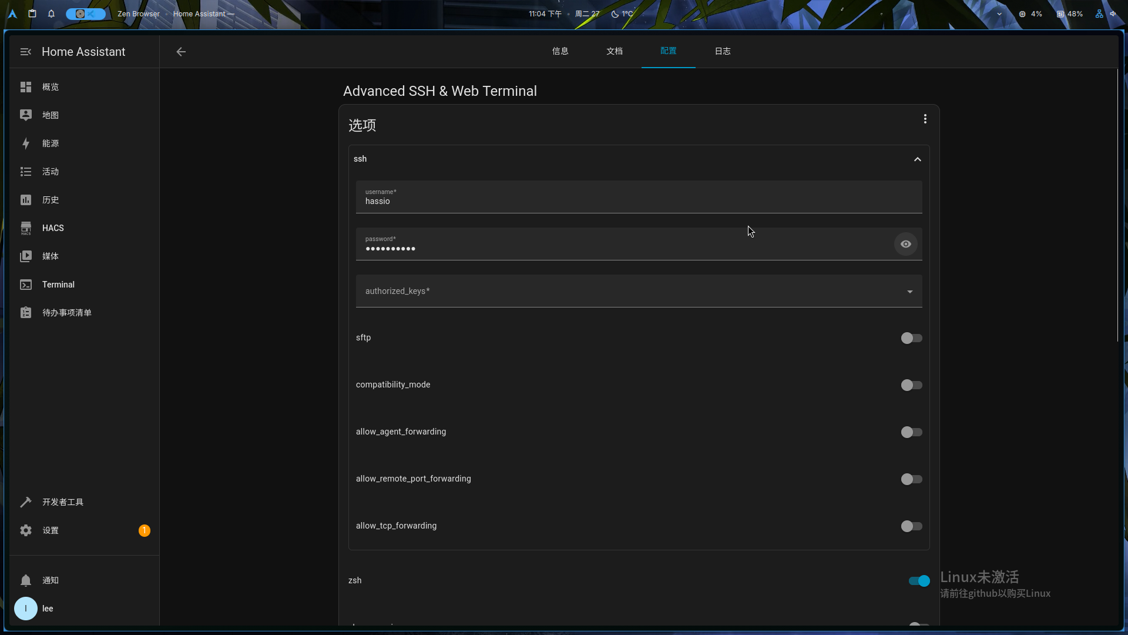The height and width of the screenshot is (635, 1128).
Task: Click the username input field
Action: pyautogui.click(x=638, y=201)
